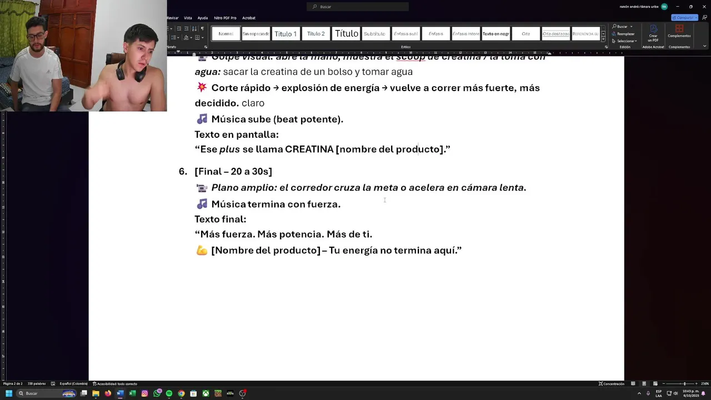Switch to Web Layout view icon
711x400 pixels.
point(655,384)
